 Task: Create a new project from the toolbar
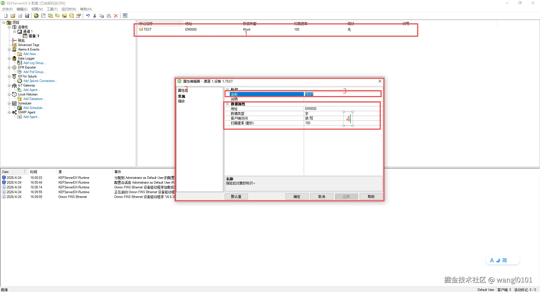(x=6, y=16)
